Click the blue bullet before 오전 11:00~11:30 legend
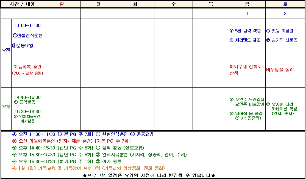 click(15, 134)
